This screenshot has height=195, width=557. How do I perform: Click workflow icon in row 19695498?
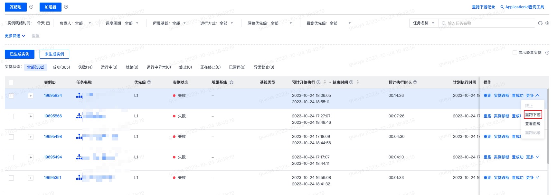click(x=79, y=136)
